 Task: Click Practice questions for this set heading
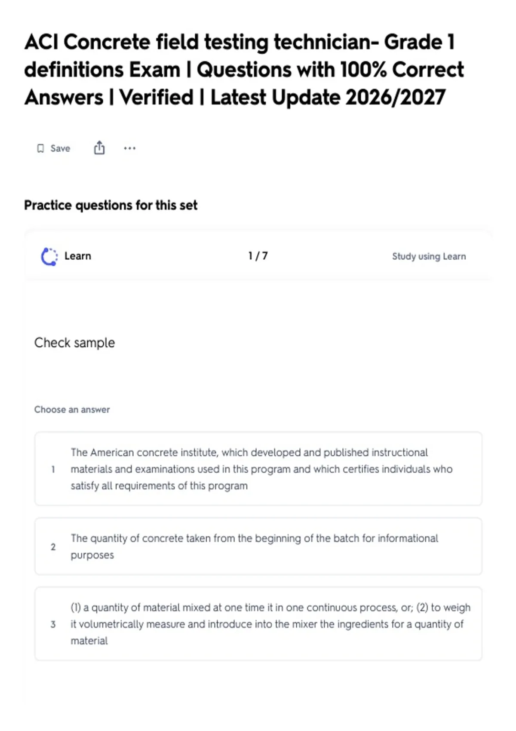point(111,205)
